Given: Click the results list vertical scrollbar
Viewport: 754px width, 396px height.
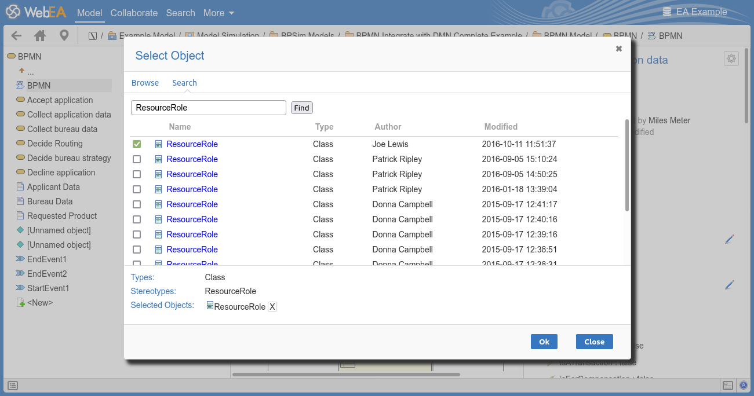Looking at the screenshot, I should pos(626,165).
